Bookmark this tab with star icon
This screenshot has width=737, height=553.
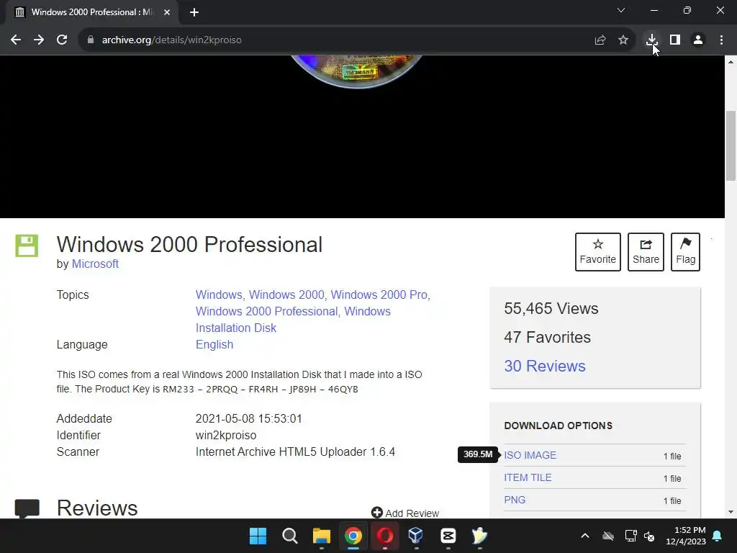623,40
